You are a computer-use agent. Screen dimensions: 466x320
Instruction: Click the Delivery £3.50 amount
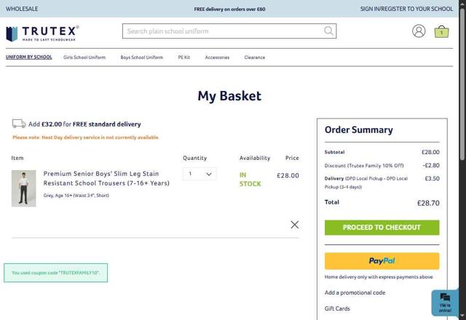click(432, 178)
